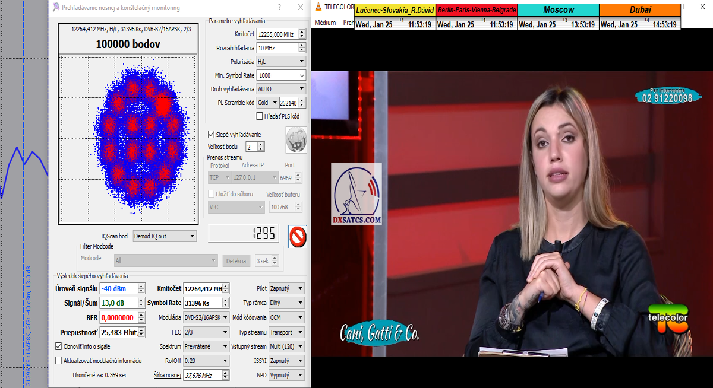Click the Šírka nosnej underlined label
This screenshot has width=713, height=388.
[167, 375]
